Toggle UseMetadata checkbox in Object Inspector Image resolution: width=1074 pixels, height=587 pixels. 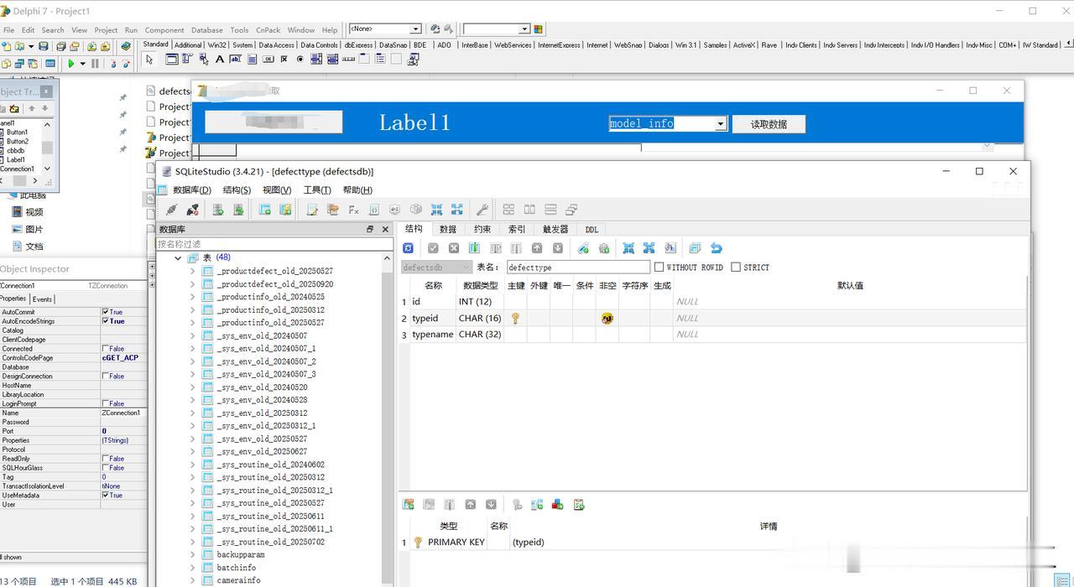[106, 496]
